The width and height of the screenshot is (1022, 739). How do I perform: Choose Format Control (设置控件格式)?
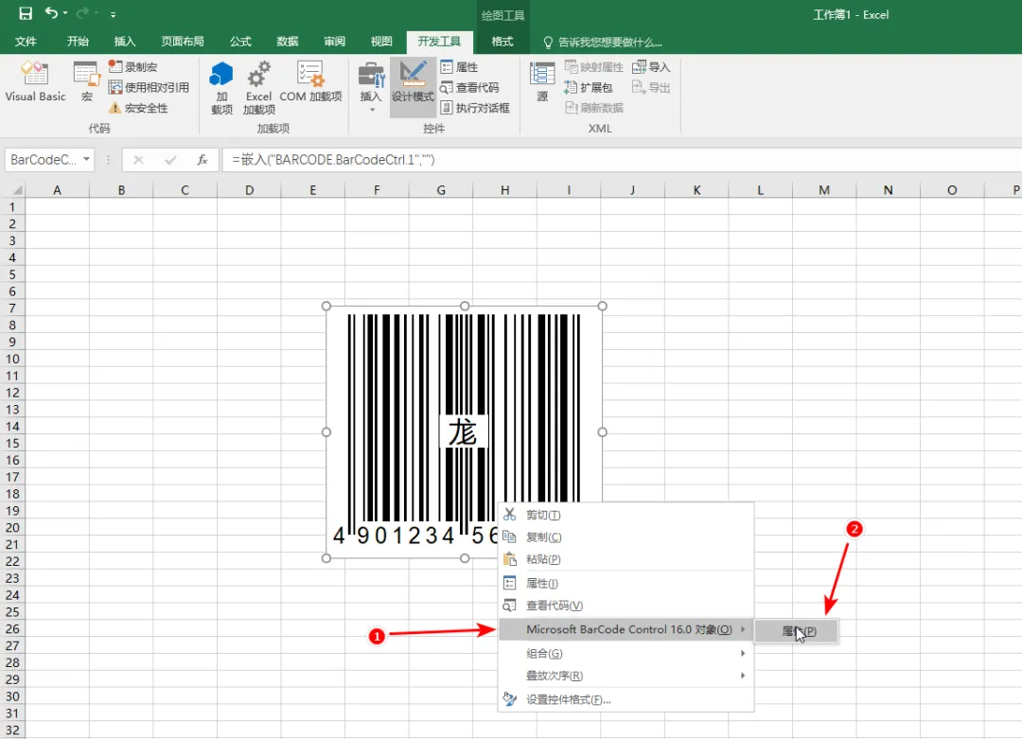click(x=626, y=699)
